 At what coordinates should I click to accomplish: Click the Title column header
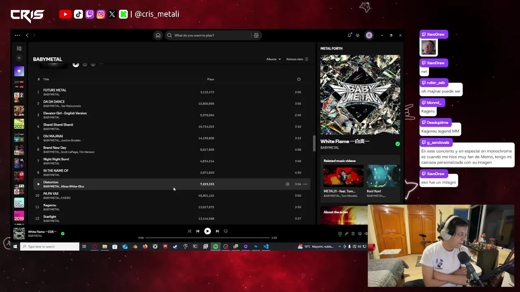click(46, 79)
